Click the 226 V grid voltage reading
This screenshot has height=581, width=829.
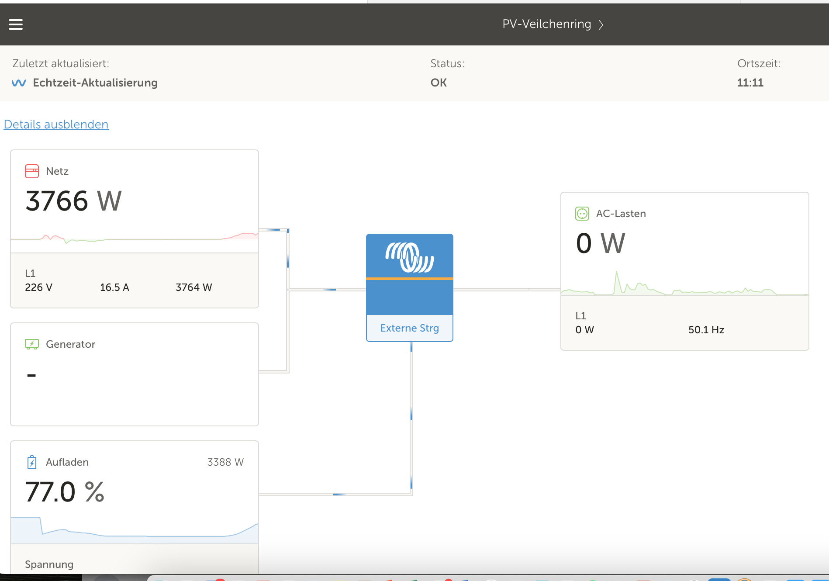pos(38,287)
